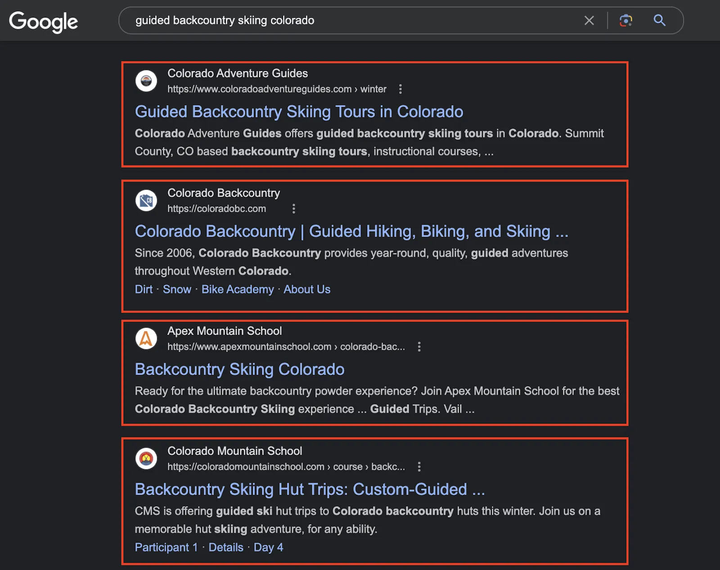The height and width of the screenshot is (570, 720).
Task: Click the search magnifier icon
Action: [659, 21]
